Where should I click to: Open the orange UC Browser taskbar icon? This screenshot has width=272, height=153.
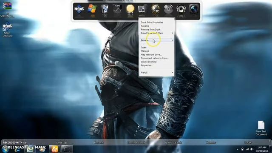coord(54,149)
